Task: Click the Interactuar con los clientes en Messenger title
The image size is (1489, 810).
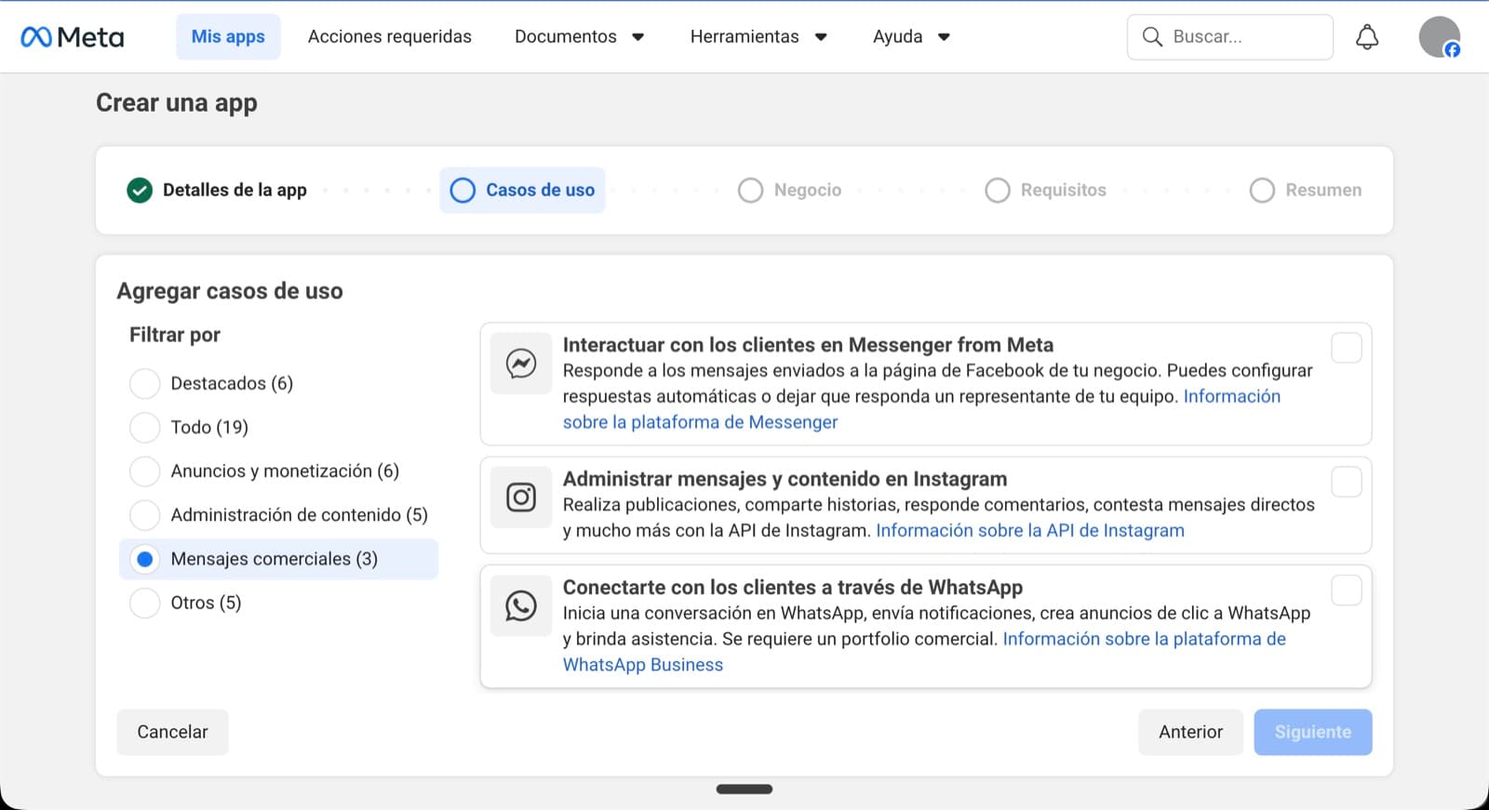Action: pos(808,345)
